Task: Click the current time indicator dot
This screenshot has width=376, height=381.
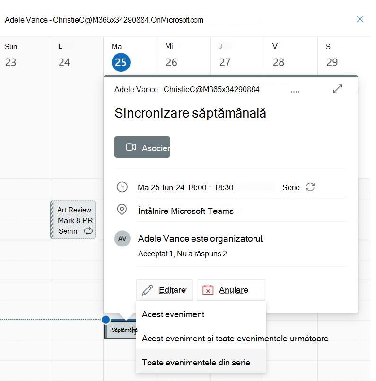Action: pos(106,320)
